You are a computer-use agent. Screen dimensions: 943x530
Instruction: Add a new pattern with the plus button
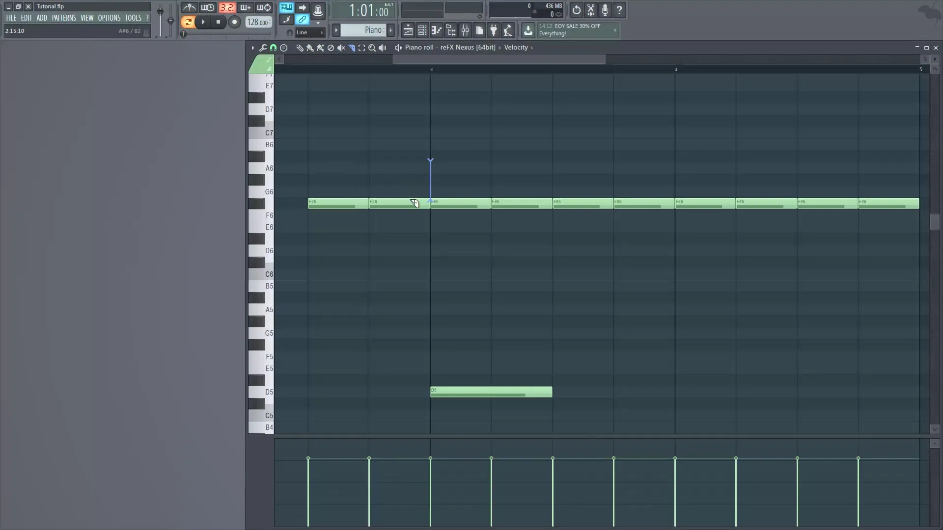pyautogui.click(x=390, y=30)
